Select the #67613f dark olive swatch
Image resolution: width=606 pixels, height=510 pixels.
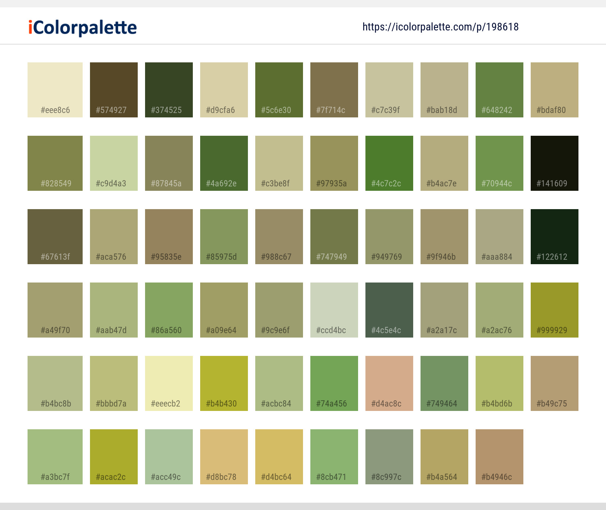click(x=55, y=237)
